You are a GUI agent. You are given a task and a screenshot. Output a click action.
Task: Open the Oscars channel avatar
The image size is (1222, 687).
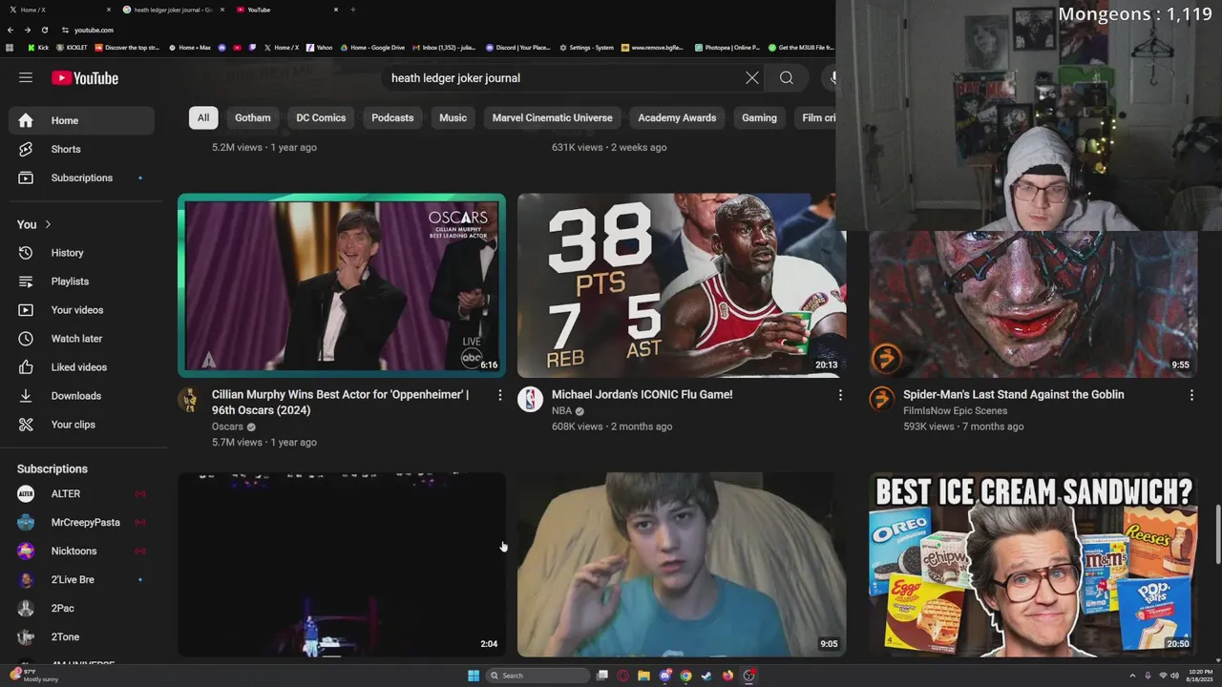pos(189,400)
